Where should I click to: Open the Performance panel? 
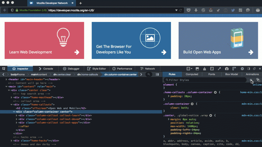[x=122, y=69]
